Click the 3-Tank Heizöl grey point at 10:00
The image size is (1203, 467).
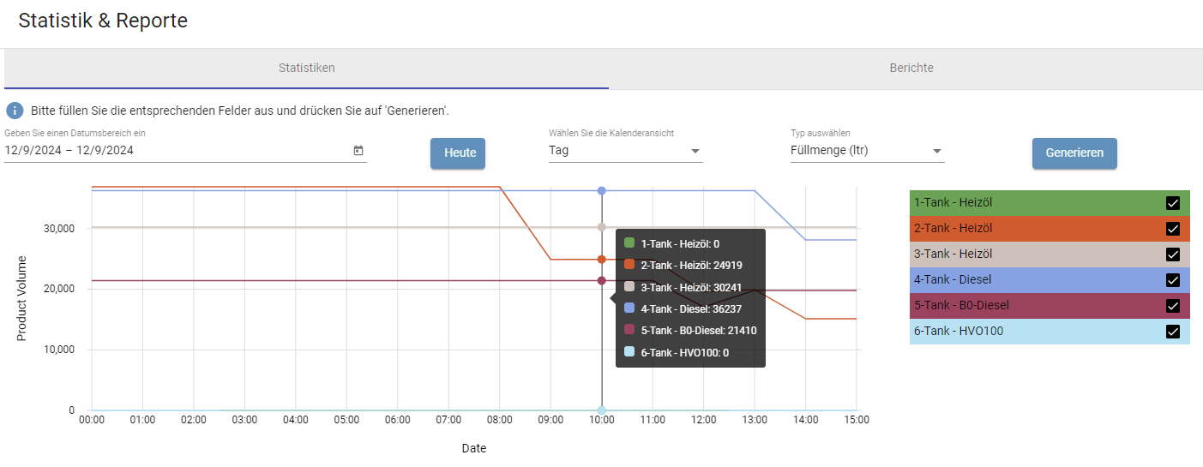pos(602,227)
